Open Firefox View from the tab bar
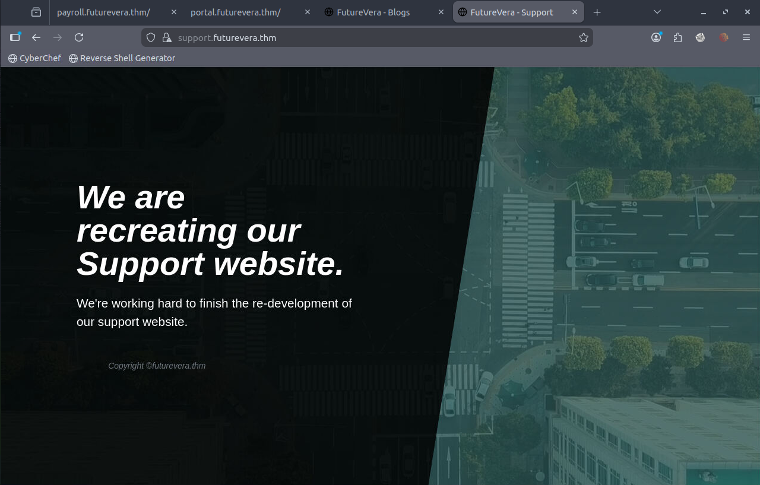760x485 pixels. point(36,12)
